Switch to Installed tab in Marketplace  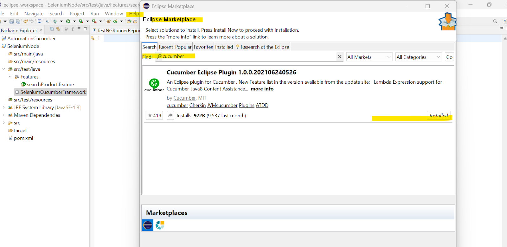(x=224, y=47)
